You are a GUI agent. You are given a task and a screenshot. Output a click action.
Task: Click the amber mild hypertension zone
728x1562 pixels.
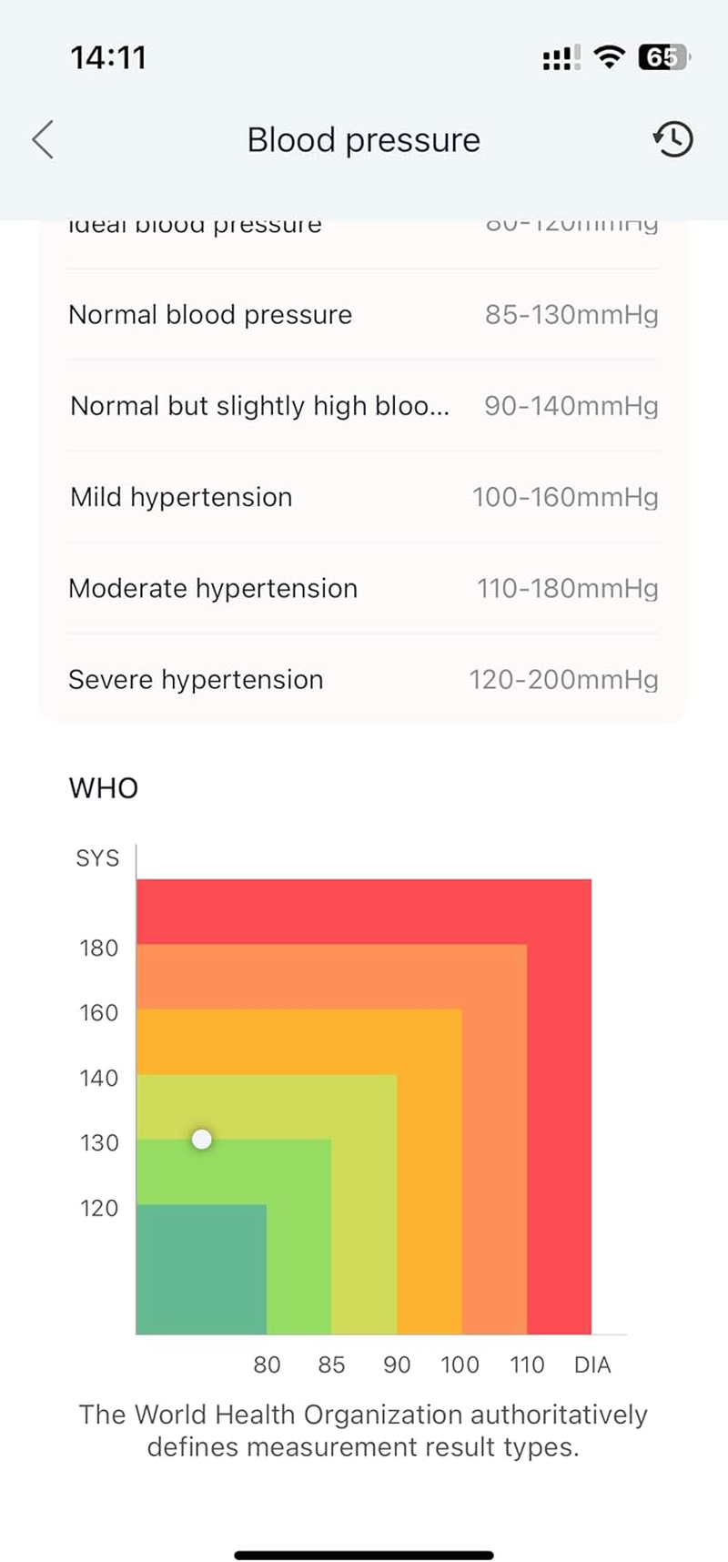(430, 1183)
